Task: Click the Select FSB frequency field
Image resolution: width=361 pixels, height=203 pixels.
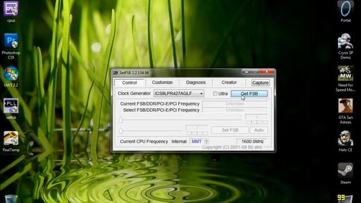Action: 235,110
